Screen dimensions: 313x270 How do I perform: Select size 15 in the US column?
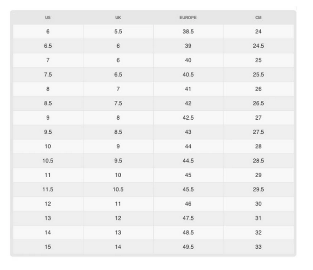tap(48, 247)
